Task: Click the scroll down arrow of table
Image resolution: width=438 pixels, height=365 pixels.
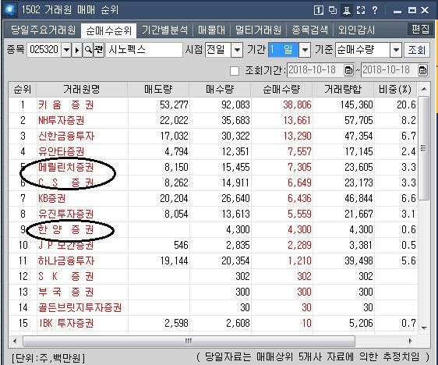Action: point(424,328)
